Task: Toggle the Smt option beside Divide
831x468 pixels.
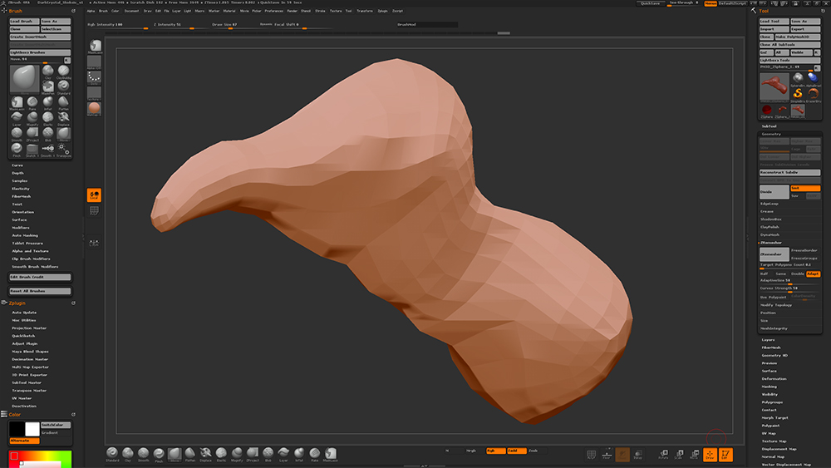Action: (x=805, y=188)
